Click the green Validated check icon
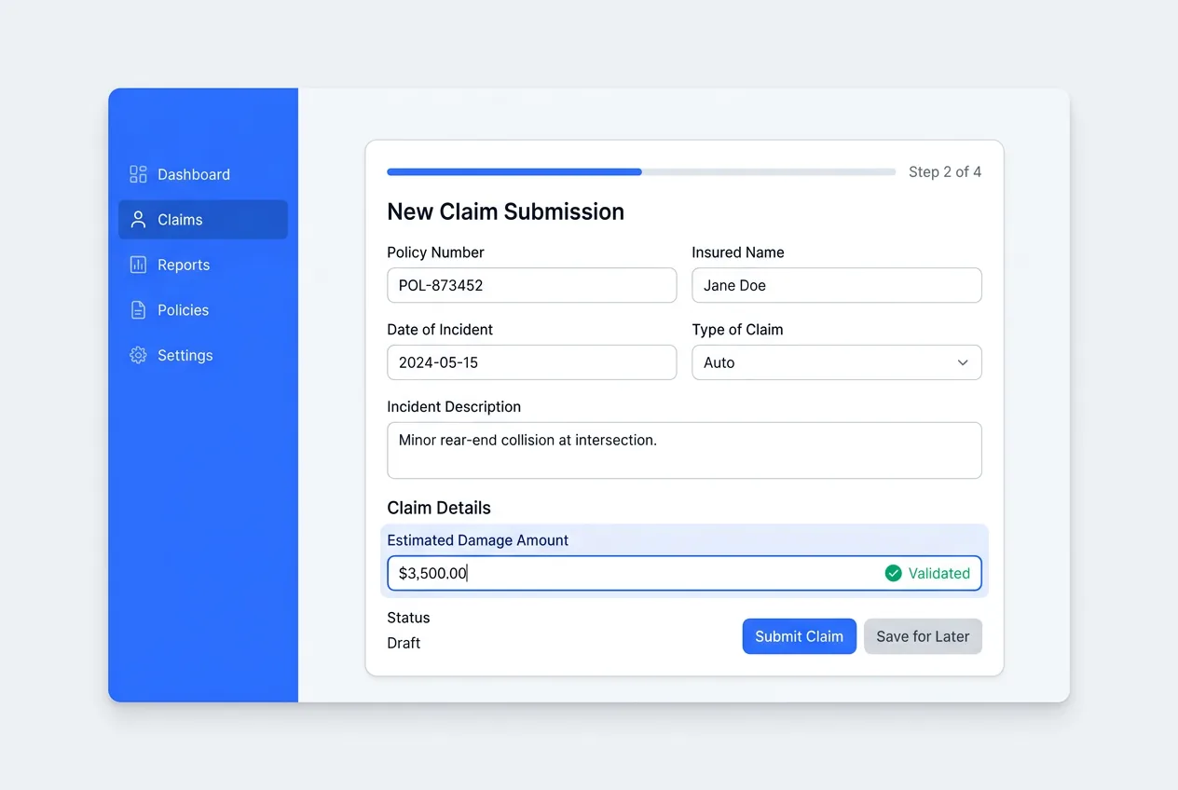 893,573
